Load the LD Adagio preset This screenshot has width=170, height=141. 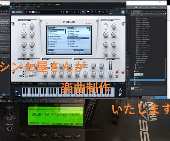71,33
